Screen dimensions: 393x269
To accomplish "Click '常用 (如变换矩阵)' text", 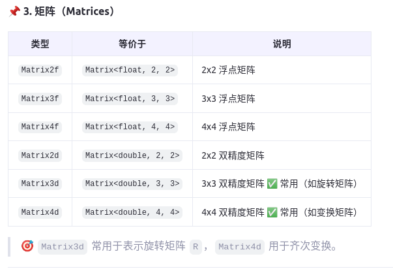I will point(319,212).
